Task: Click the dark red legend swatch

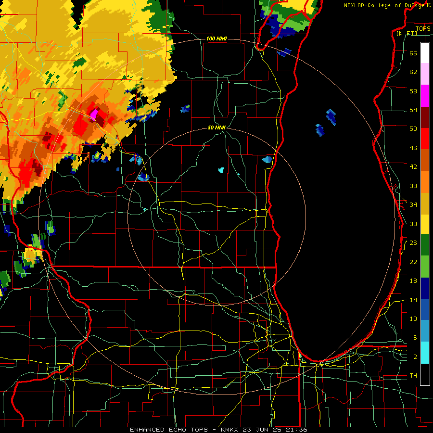Action: pyautogui.click(x=425, y=117)
